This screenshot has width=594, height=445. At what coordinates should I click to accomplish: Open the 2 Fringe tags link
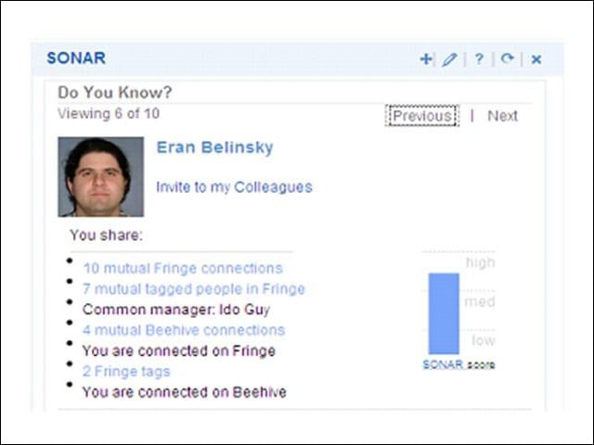(126, 371)
